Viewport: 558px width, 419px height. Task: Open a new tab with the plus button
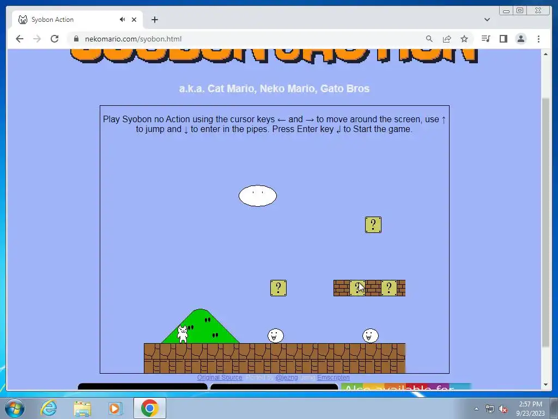pyautogui.click(x=154, y=20)
